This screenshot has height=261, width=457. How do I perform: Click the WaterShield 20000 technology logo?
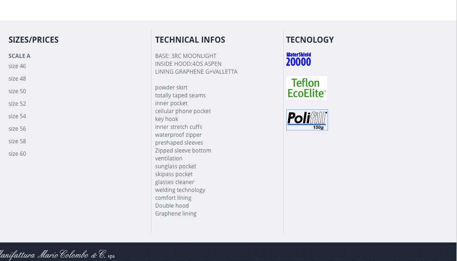click(298, 59)
